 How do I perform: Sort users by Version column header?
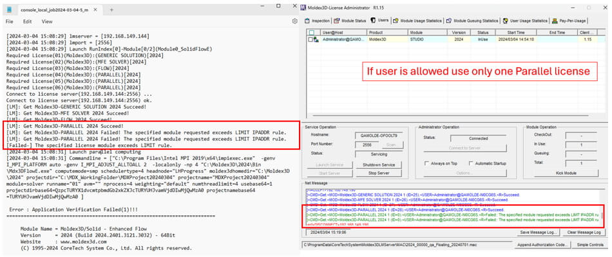pyautogui.click(x=459, y=33)
